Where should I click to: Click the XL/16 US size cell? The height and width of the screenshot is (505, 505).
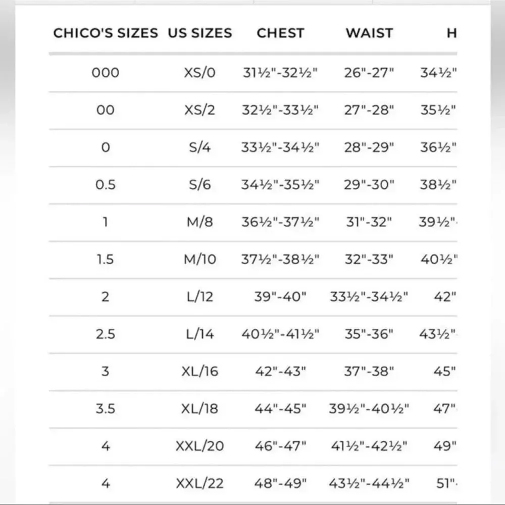point(200,372)
